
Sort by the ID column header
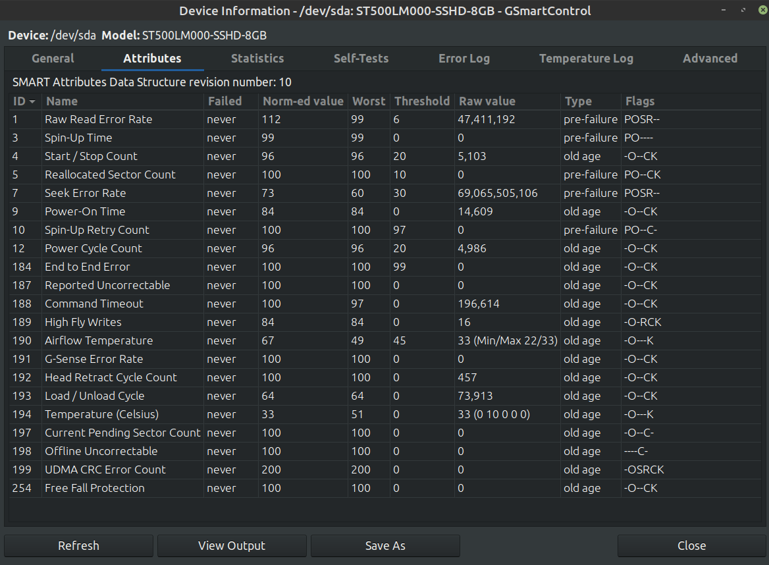25,101
